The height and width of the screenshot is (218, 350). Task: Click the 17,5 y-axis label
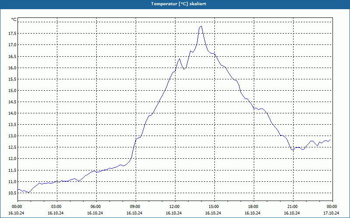coord(12,34)
